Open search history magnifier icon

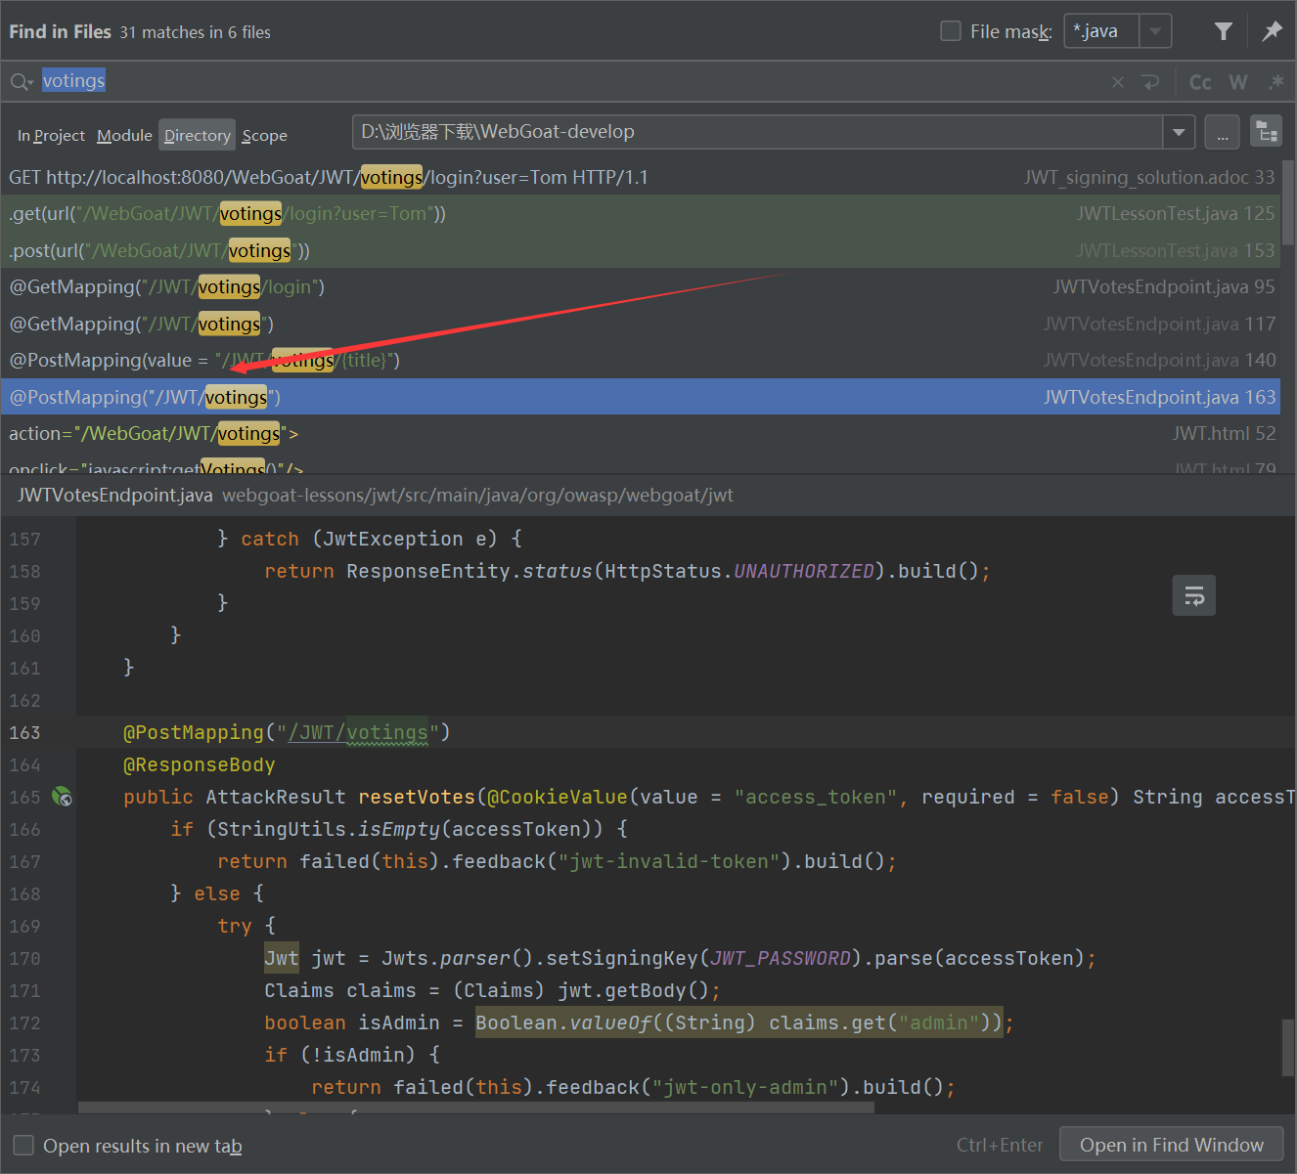(x=22, y=82)
